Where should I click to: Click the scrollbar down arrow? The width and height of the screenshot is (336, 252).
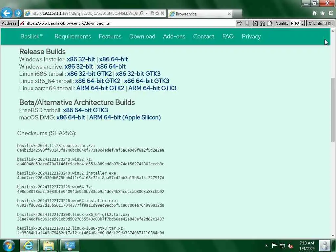pos(333,236)
